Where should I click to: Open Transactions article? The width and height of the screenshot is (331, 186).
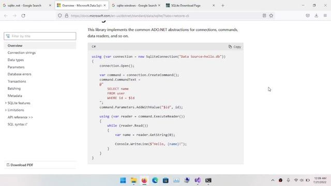point(17,82)
